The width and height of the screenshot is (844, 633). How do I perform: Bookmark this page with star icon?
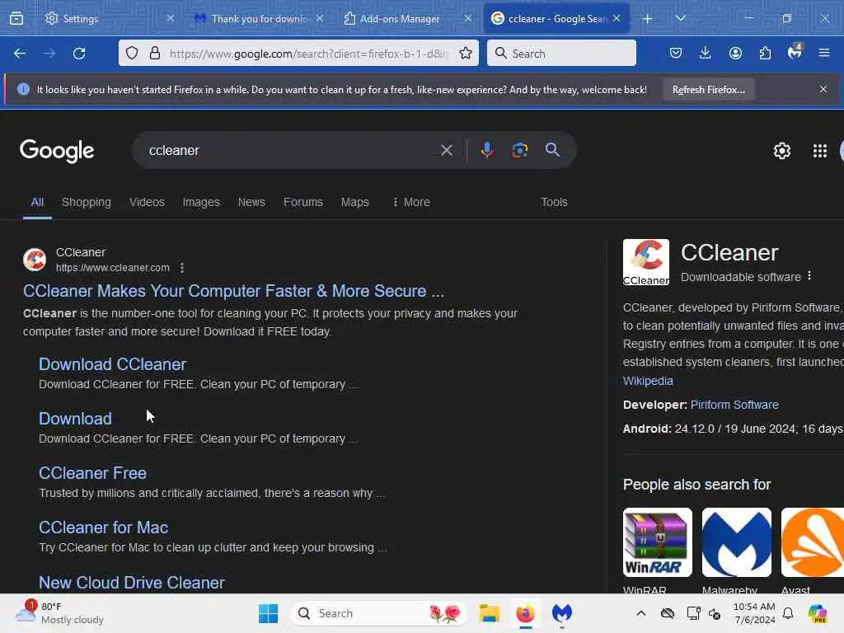click(x=466, y=53)
